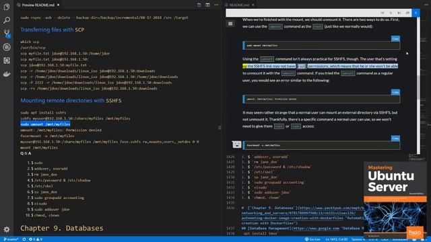Click the 'Mounting remote directories with SSHFS' heading
Screen dimensions: 431x242
[x=71, y=100]
